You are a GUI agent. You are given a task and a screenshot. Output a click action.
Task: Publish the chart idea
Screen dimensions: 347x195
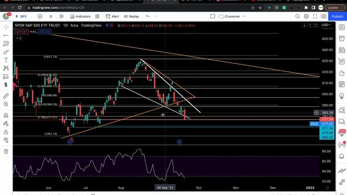tap(337, 16)
